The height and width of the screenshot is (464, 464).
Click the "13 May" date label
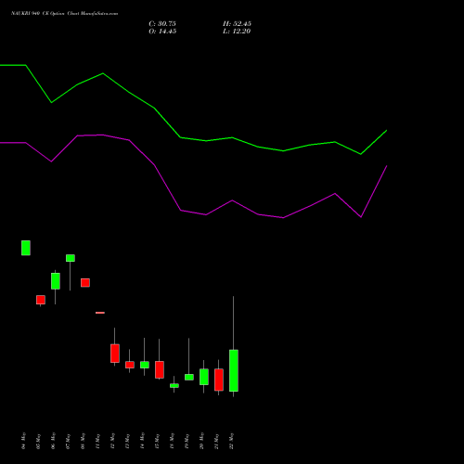[128, 441]
